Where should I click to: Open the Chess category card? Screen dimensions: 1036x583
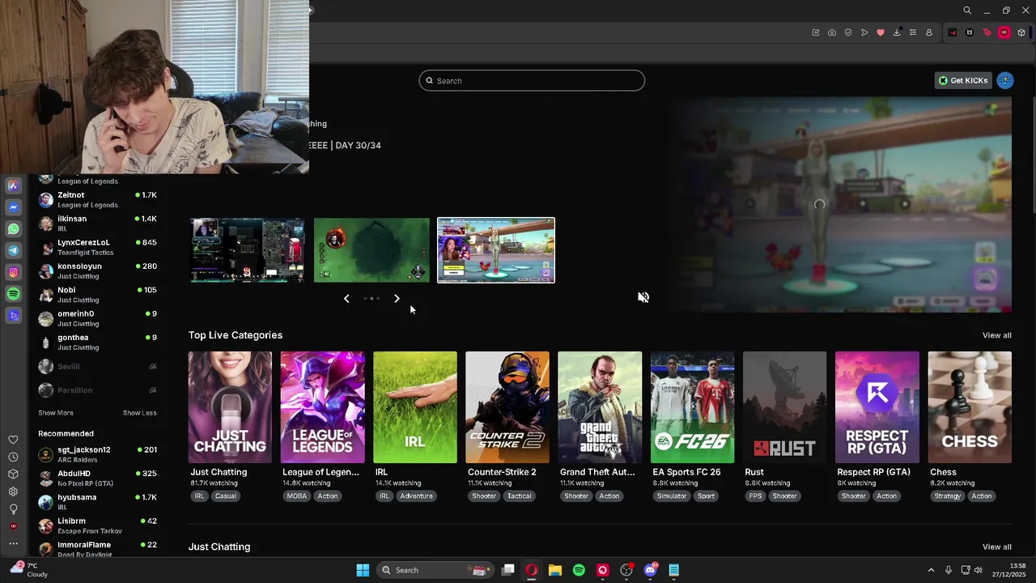pyautogui.click(x=970, y=407)
